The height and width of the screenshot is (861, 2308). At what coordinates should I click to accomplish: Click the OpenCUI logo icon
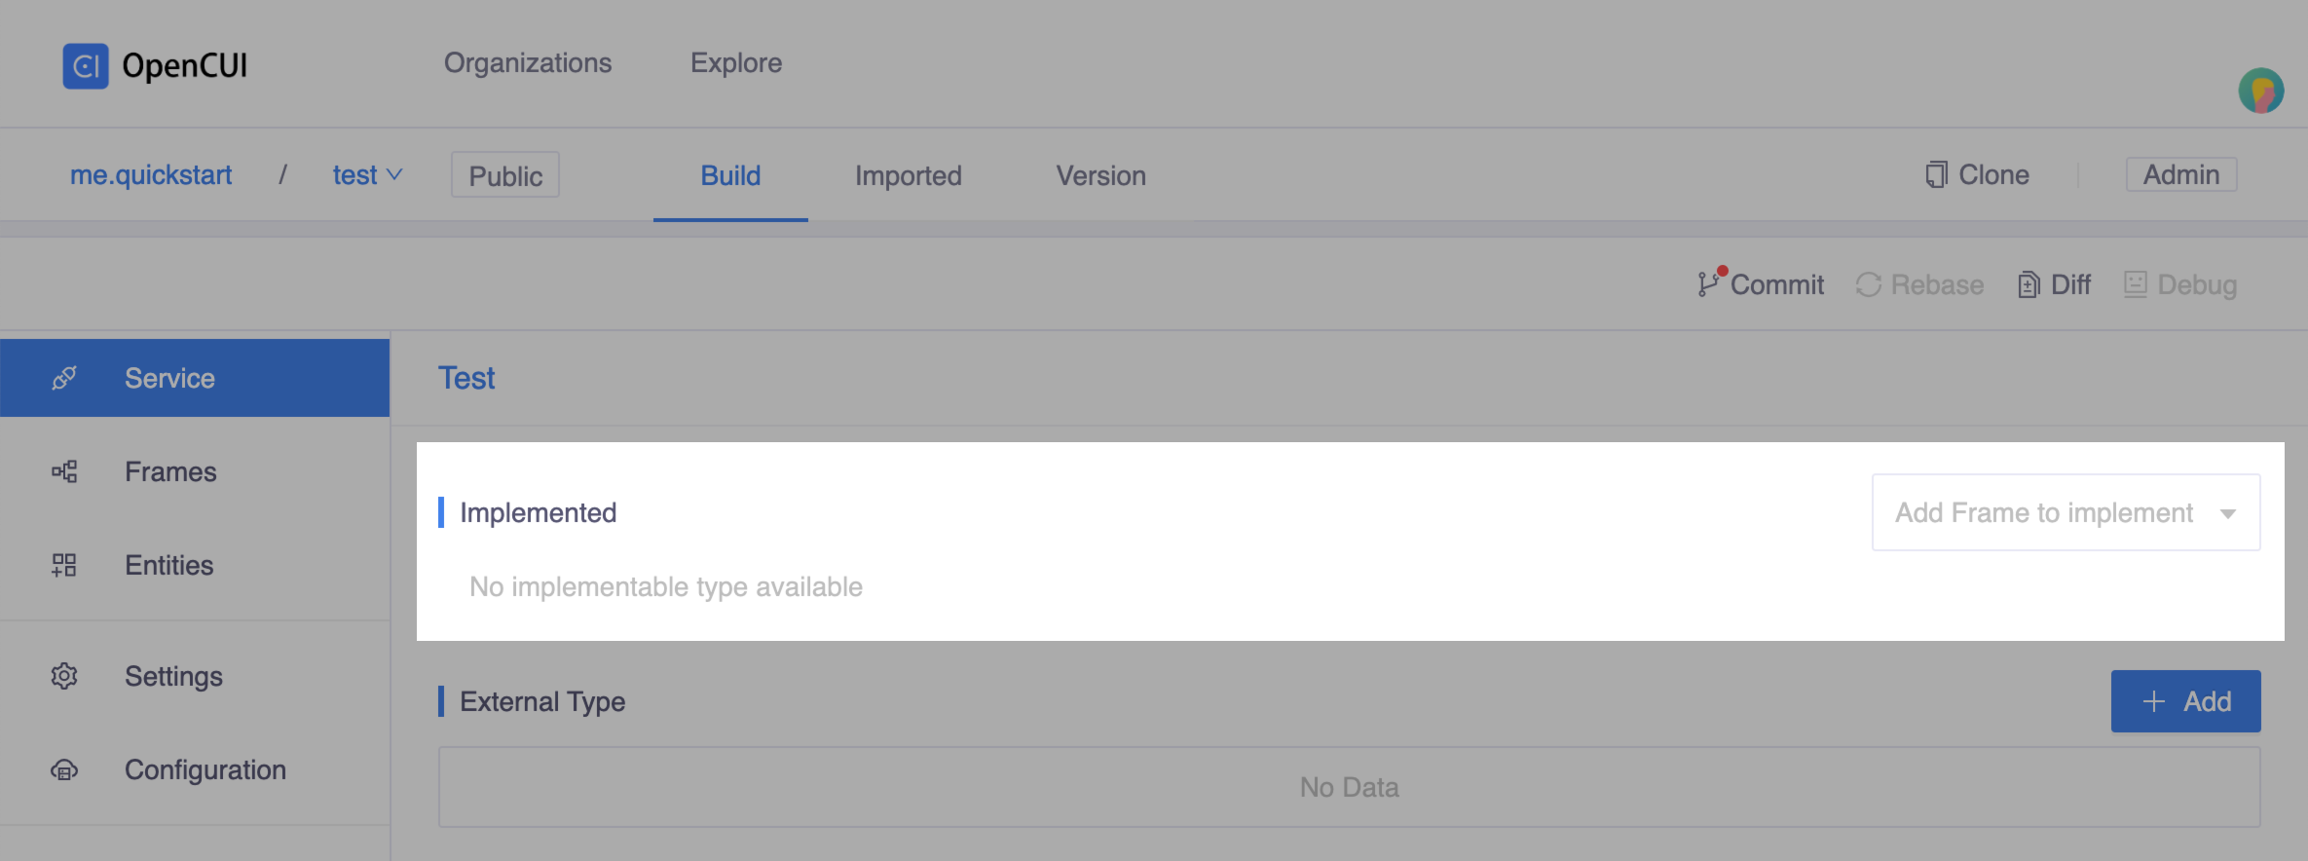pos(86,66)
